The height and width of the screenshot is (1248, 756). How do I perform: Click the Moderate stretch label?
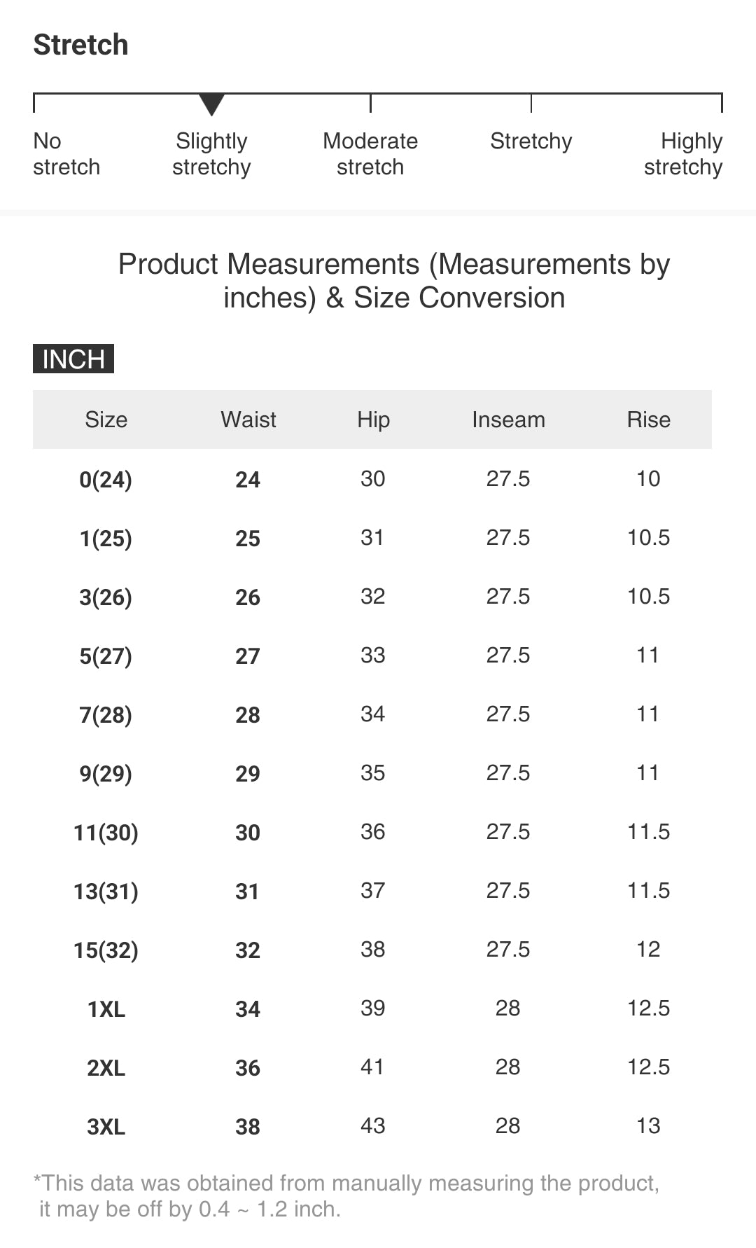(x=370, y=154)
